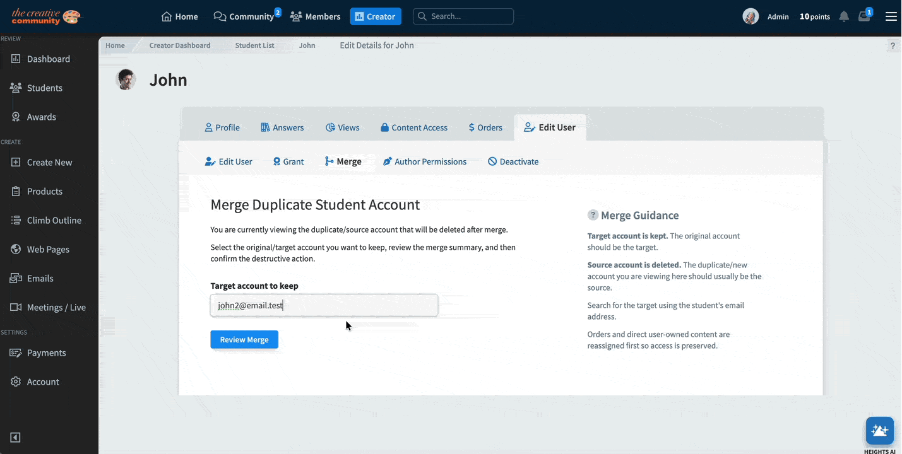Collapse the sidebar with bottom arrow icon

[x=16, y=438]
